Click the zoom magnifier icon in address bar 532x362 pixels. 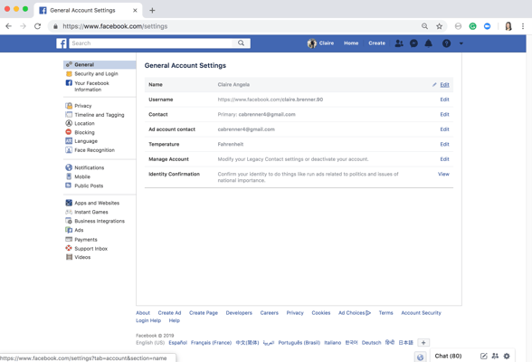pyautogui.click(x=425, y=26)
